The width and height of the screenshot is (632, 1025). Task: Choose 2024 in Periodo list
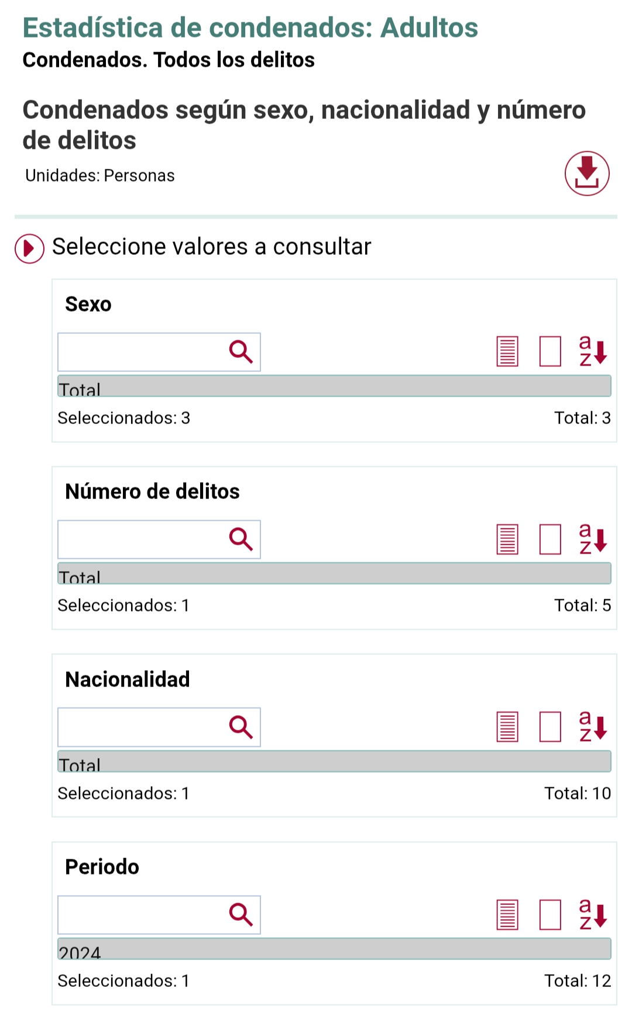pyautogui.click(x=334, y=949)
